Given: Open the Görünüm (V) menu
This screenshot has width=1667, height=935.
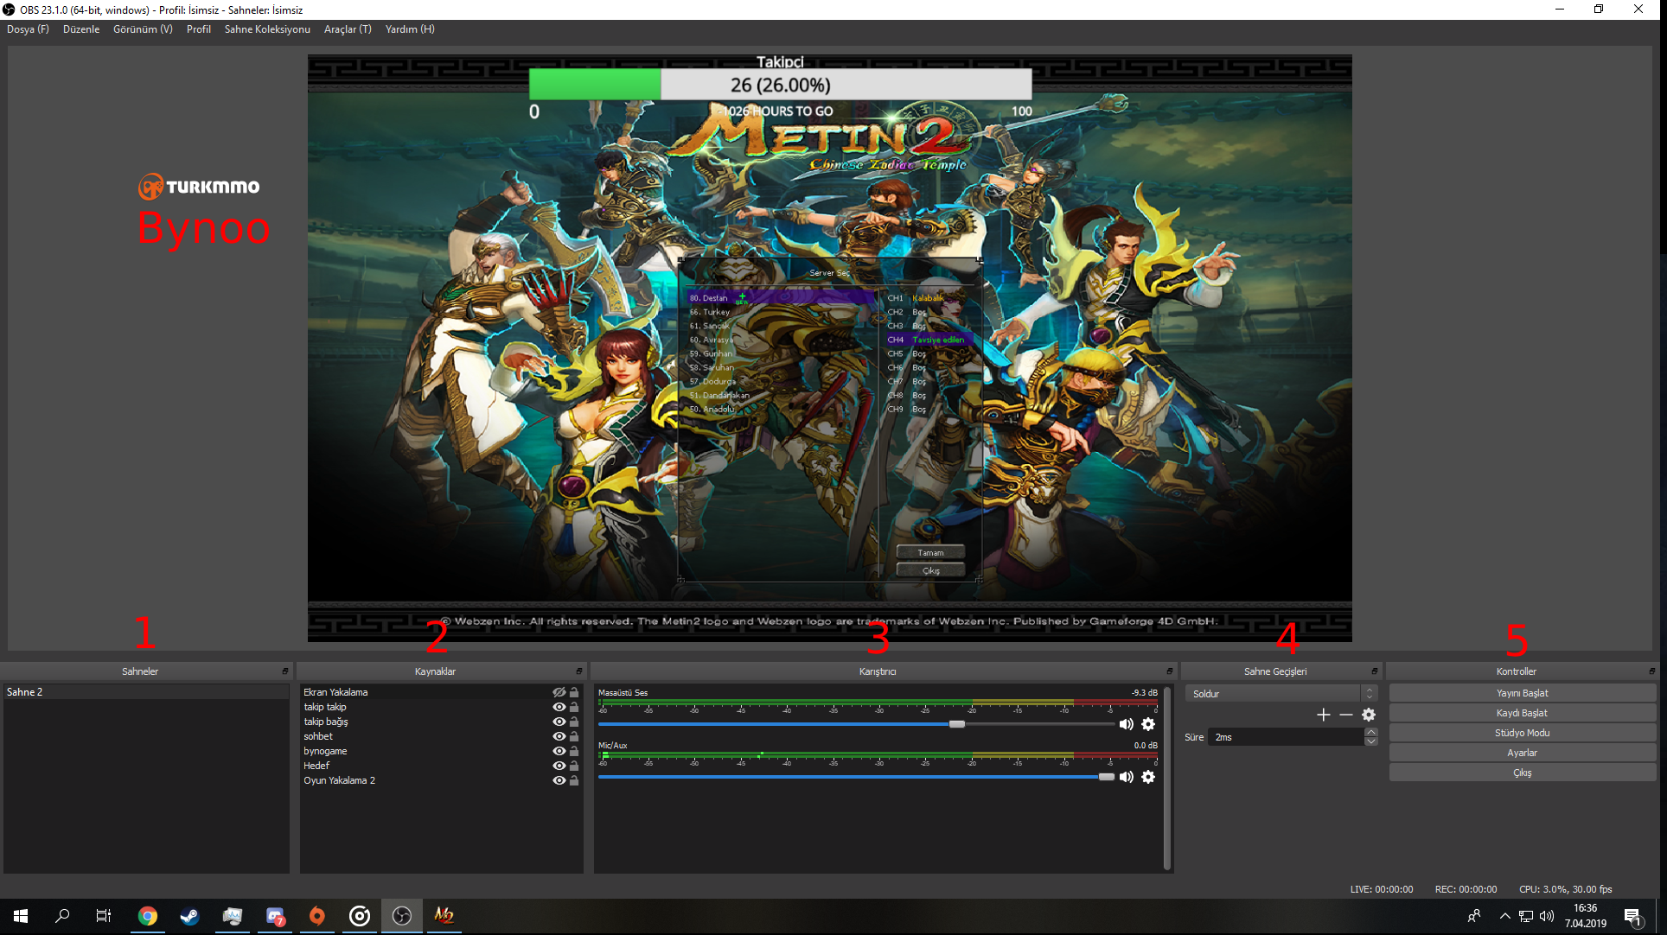Looking at the screenshot, I should click(x=143, y=29).
